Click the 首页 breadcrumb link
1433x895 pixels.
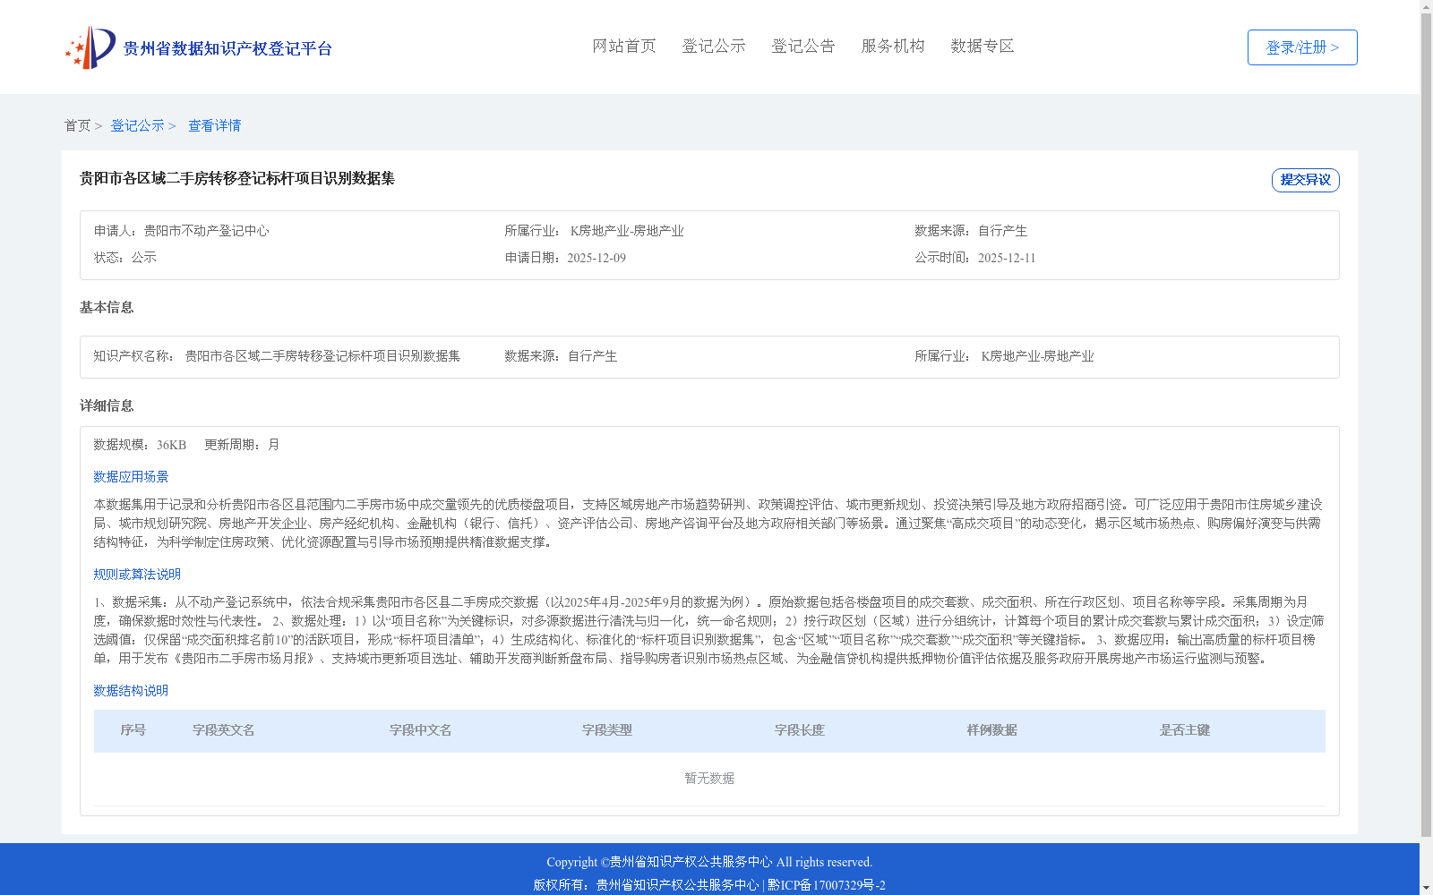click(77, 125)
